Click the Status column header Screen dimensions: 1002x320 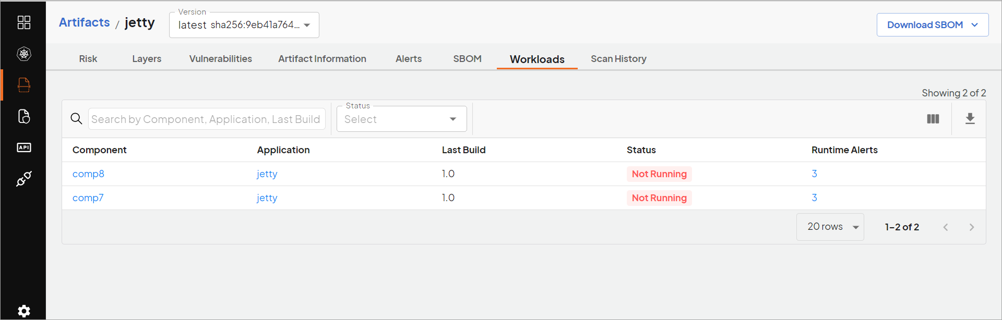click(641, 150)
